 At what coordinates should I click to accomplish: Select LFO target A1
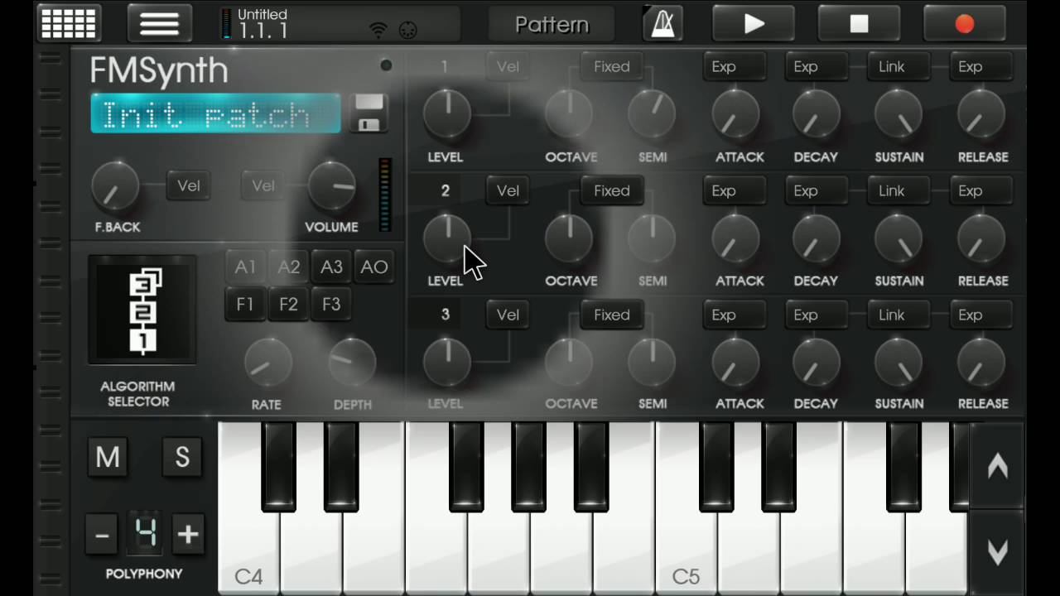tap(245, 267)
